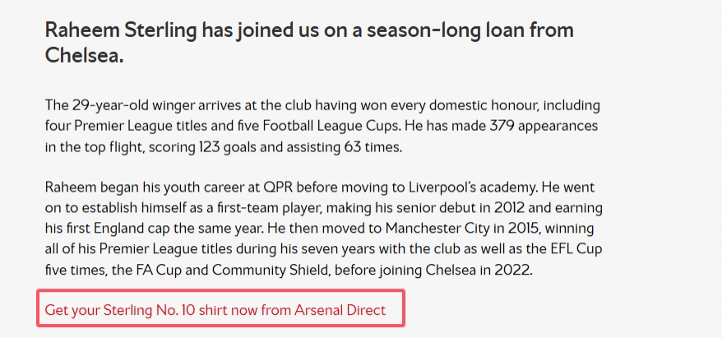Click "every domestic honour" phrase
Screen dimensions: 722x338
point(465,105)
